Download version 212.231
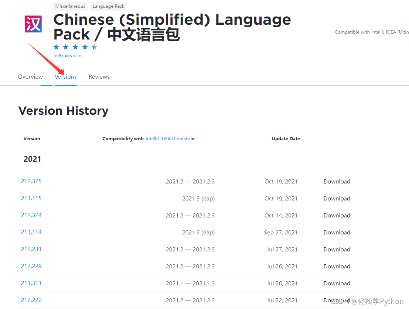Viewport: 409px width, 309px height. [x=337, y=249]
